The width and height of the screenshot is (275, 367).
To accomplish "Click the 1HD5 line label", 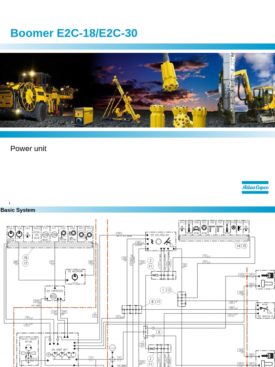I will coord(241,292).
